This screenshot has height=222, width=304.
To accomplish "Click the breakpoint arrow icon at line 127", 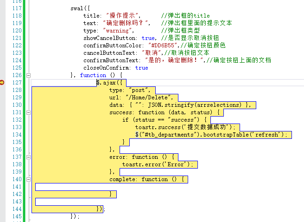I will tap(2, 83).
